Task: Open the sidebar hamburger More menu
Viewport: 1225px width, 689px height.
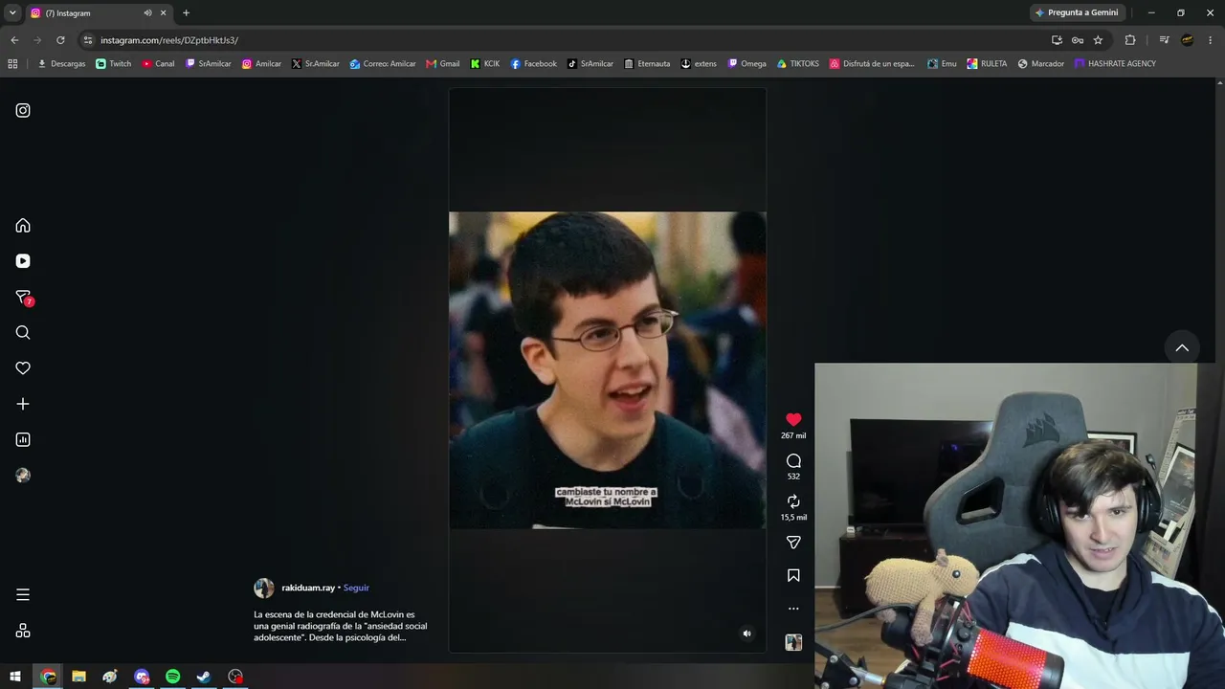Action: tap(23, 594)
